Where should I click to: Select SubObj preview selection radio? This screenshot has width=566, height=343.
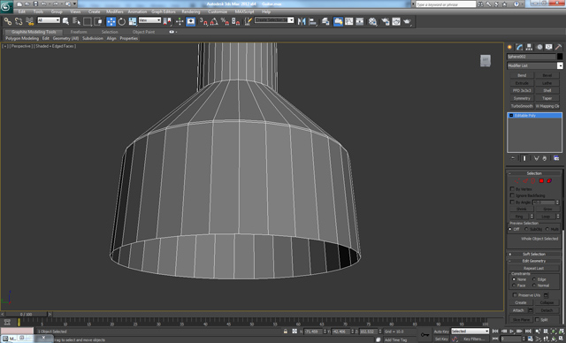526,229
